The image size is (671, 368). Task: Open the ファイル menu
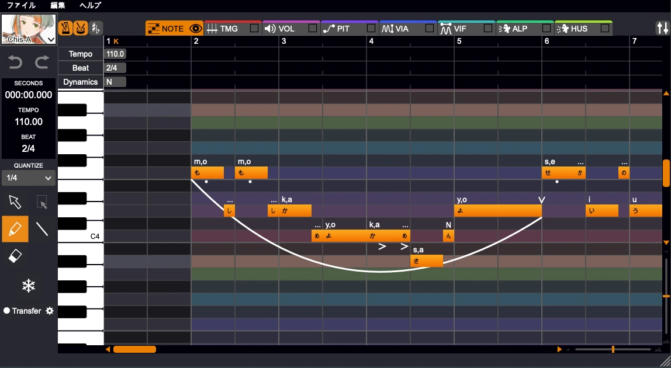pos(22,5)
